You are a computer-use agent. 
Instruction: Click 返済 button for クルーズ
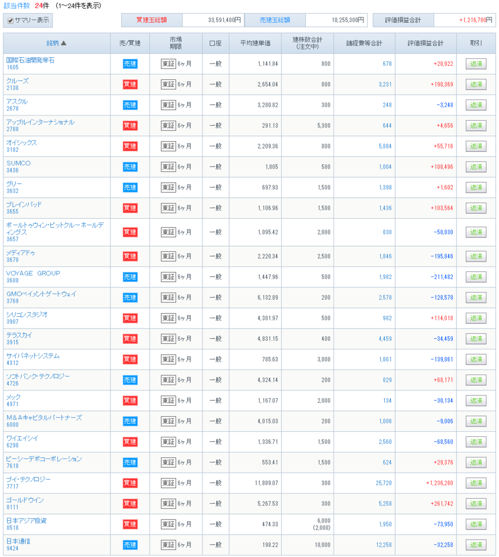coord(476,84)
